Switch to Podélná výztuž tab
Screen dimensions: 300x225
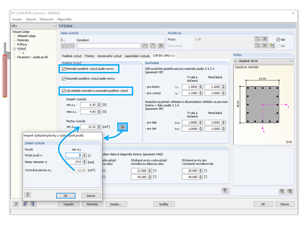coord(72,56)
